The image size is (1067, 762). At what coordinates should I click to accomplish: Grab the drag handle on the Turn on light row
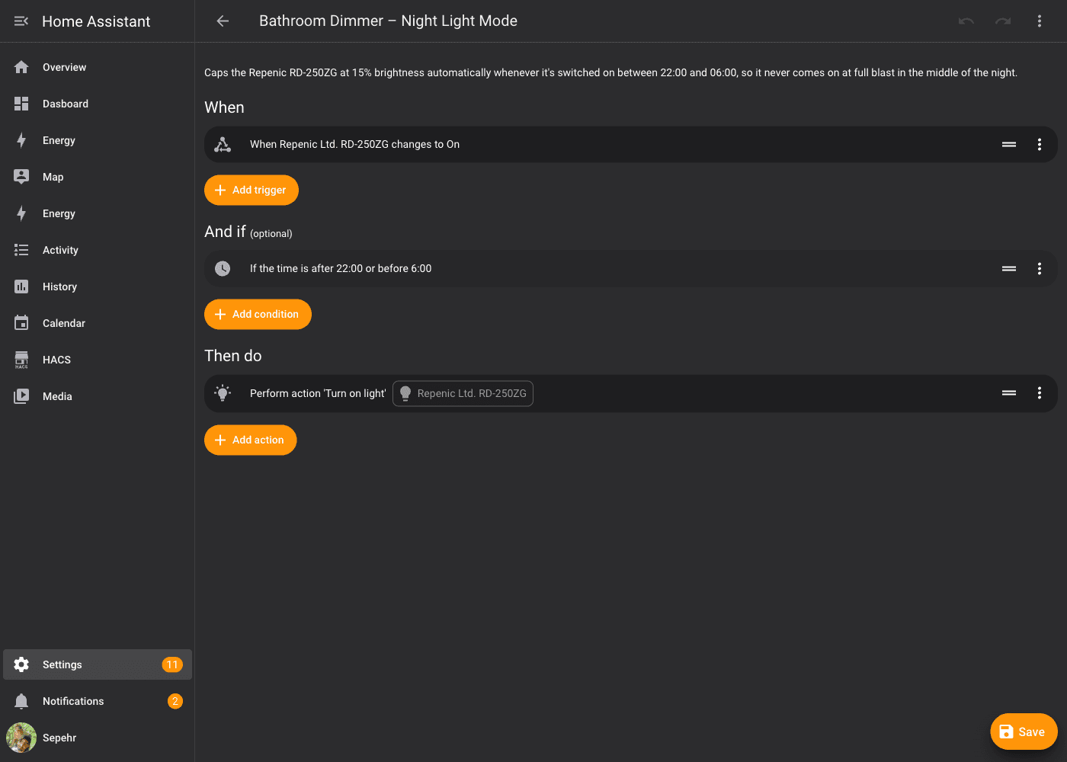click(1009, 393)
